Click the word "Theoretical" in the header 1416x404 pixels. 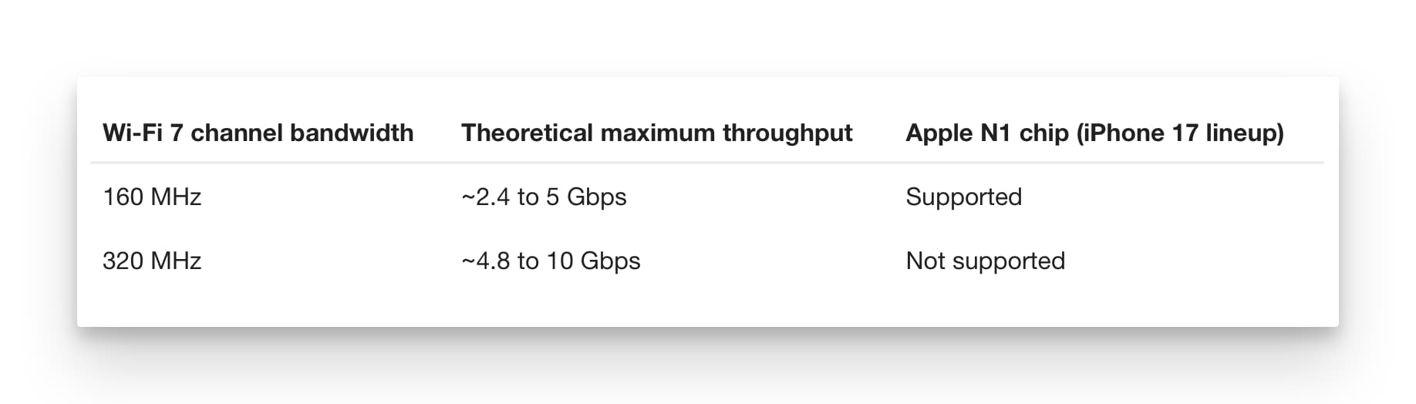click(x=528, y=133)
